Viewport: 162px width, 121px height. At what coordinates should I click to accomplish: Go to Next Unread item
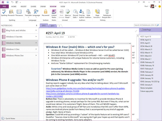coord(61,14)
